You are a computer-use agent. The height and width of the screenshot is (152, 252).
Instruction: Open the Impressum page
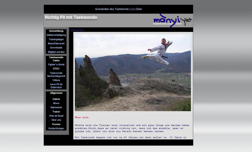pos(56,107)
